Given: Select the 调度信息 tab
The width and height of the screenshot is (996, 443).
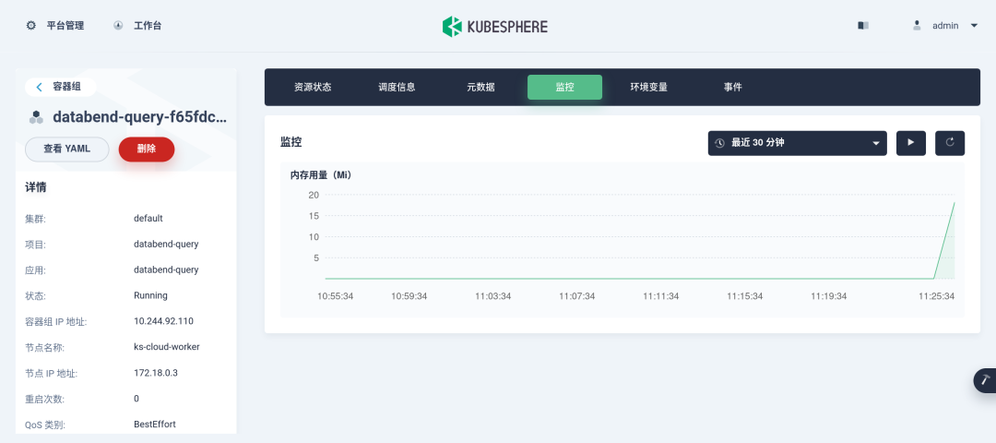Looking at the screenshot, I should click(x=397, y=87).
